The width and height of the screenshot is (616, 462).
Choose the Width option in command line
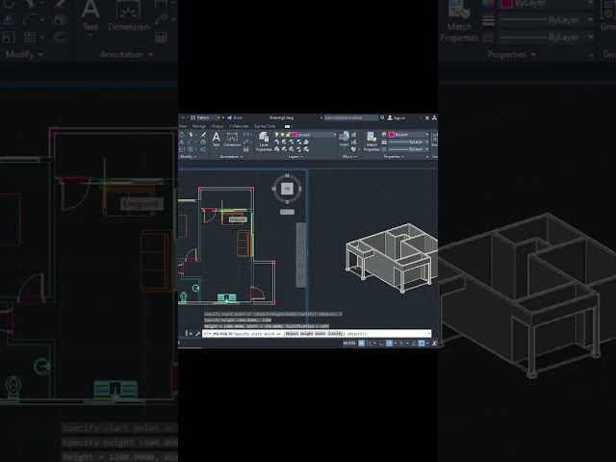tap(321, 334)
